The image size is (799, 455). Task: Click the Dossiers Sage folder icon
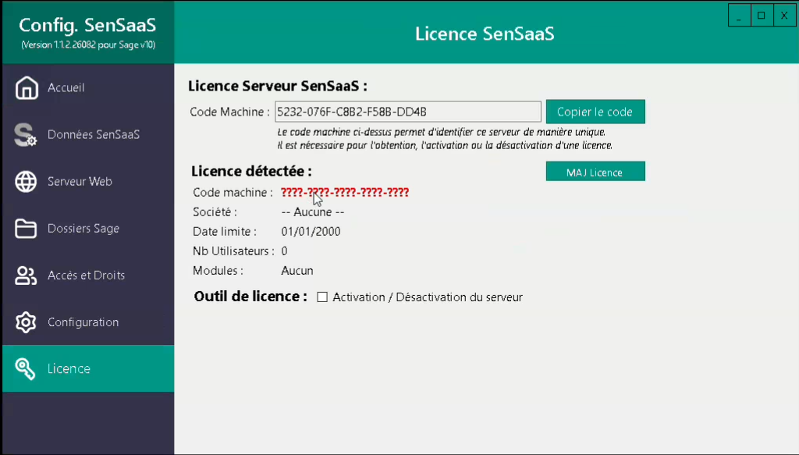point(26,228)
